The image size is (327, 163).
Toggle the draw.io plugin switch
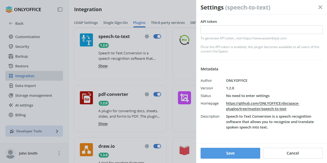tap(157, 146)
